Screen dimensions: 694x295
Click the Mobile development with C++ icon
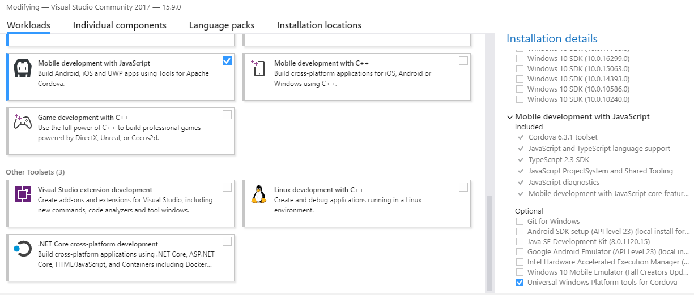coord(258,68)
